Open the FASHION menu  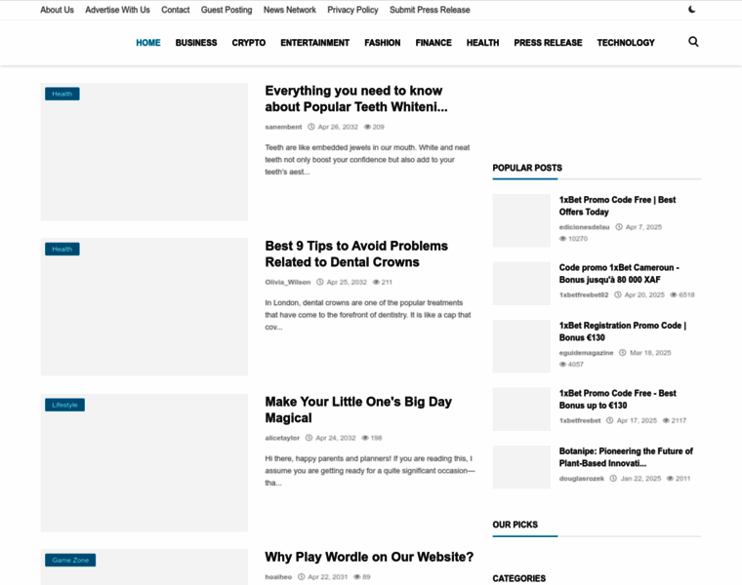pyautogui.click(x=383, y=43)
